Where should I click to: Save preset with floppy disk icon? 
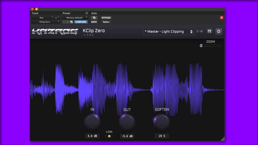[209, 31]
